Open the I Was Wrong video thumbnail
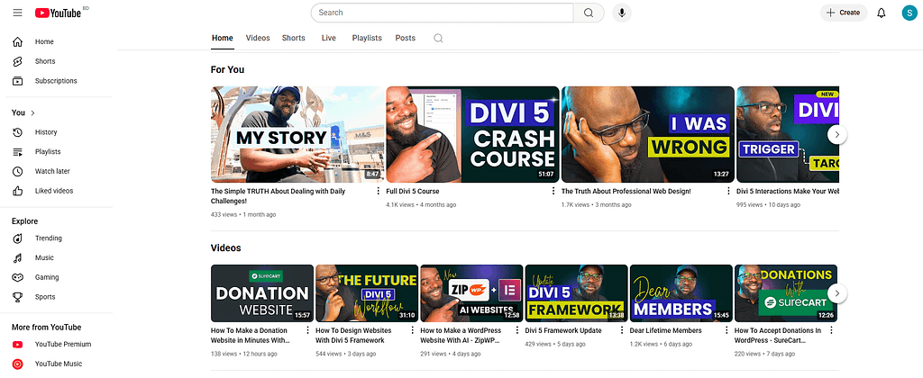The image size is (923, 378). point(647,134)
